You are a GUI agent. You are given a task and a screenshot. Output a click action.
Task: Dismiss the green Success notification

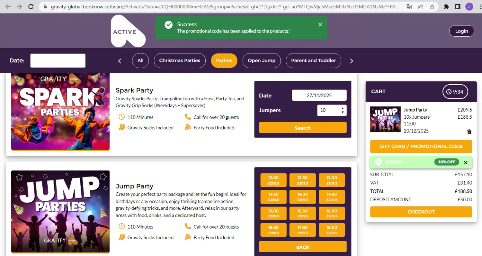(320, 24)
